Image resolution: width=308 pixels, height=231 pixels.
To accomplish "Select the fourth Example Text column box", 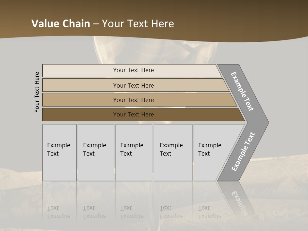I will click(173, 152).
